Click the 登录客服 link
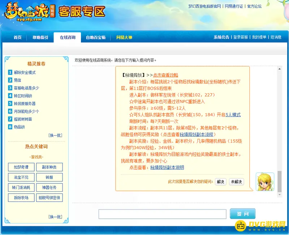 (241, 37)
